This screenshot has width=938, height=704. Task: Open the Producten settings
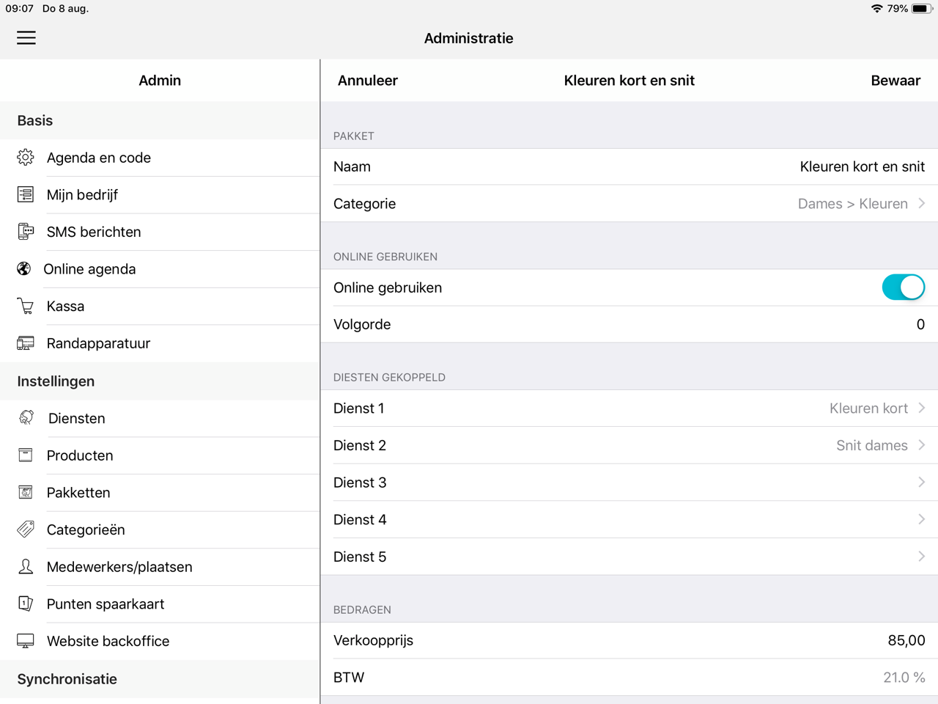(x=160, y=455)
